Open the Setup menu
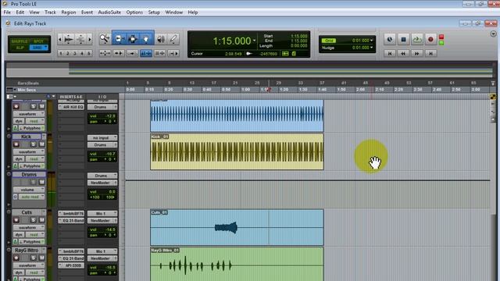Viewport: 500px width, 281px height. point(154,12)
